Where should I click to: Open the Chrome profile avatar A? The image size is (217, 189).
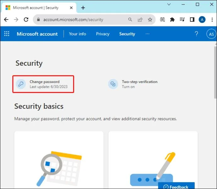point(202,19)
